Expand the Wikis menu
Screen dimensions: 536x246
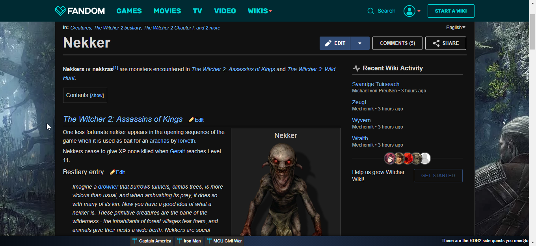(x=259, y=11)
